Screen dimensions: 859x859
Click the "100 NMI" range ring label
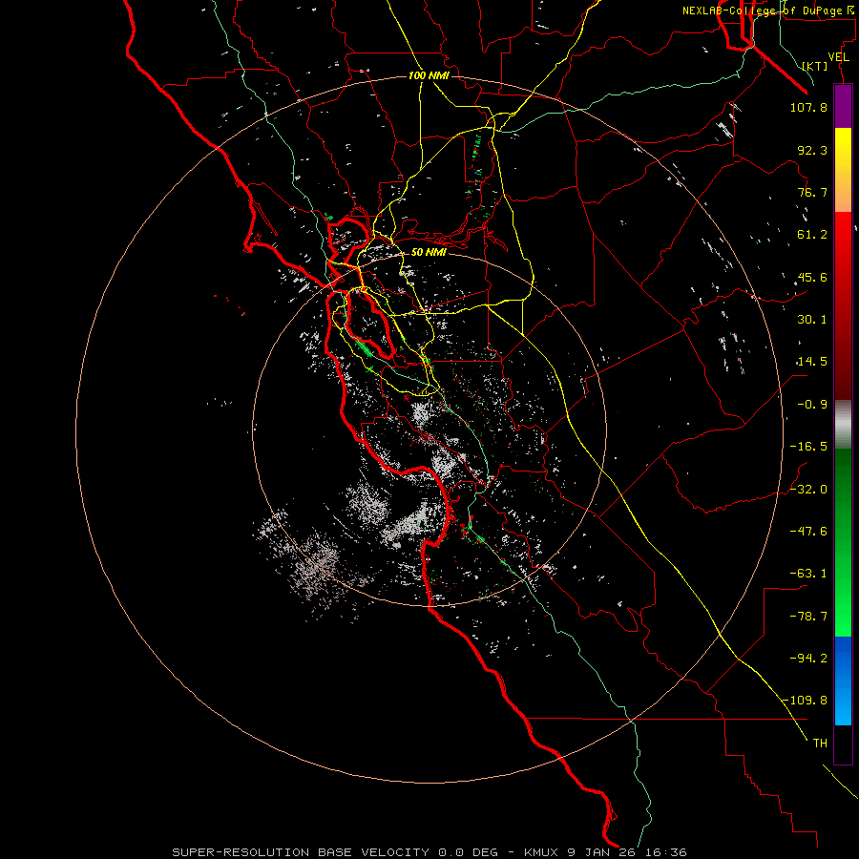click(429, 75)
